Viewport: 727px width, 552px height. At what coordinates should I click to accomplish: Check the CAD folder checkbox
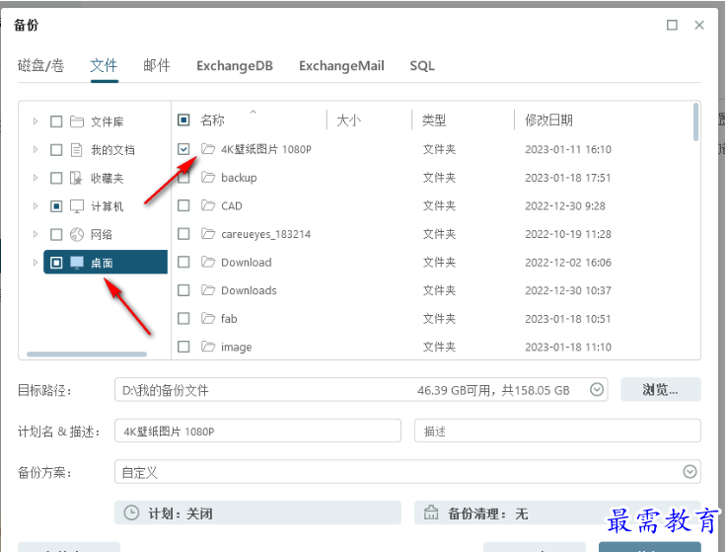(183, 205)
